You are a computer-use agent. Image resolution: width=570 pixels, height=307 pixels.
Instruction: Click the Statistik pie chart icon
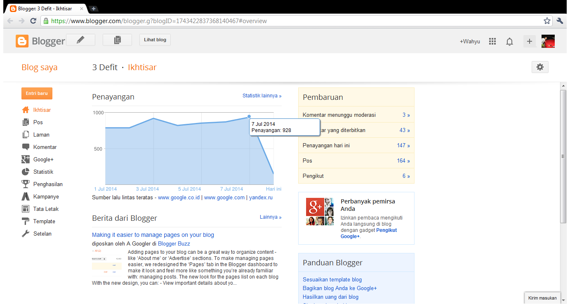tap(26, 172)
